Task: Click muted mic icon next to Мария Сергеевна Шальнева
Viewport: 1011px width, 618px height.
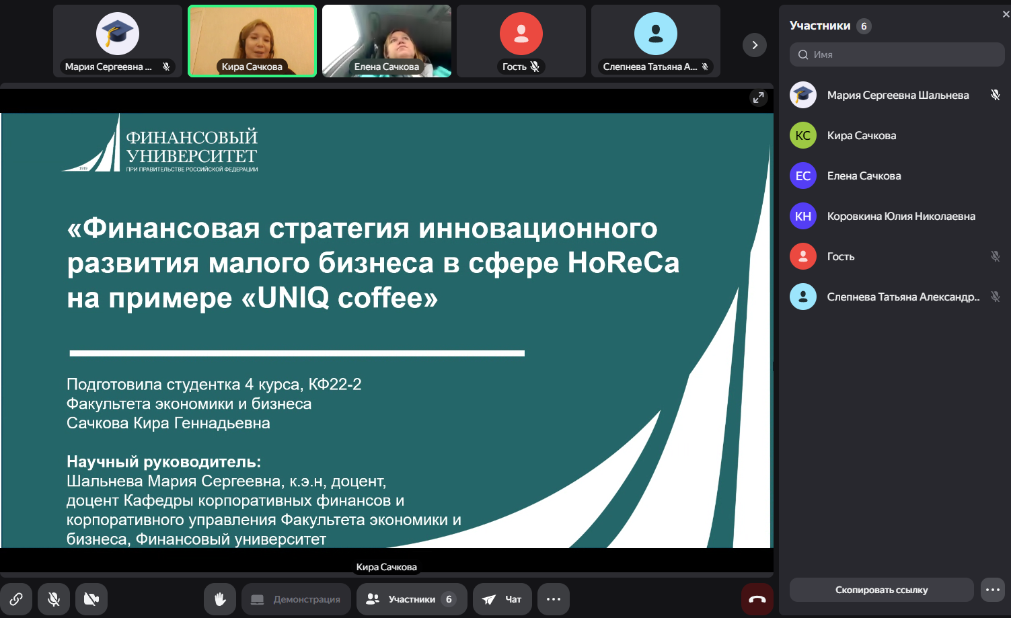Action: click(995, 95)
